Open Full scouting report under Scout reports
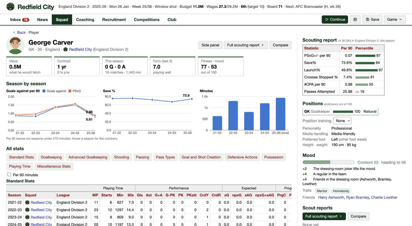 coord(324,216)
